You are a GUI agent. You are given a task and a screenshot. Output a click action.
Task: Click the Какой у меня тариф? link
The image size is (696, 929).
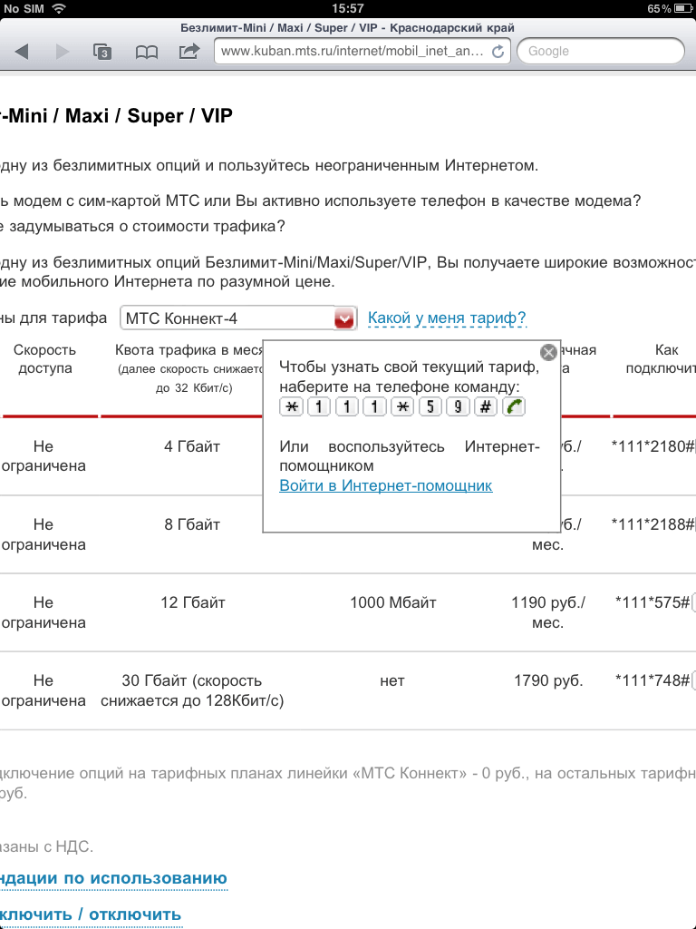click(447, 318)
